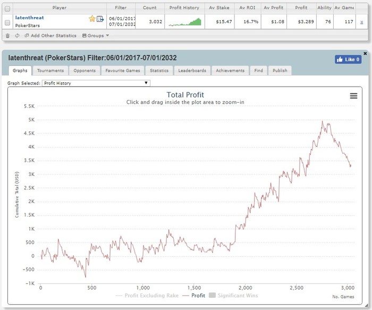Click Add Other Statistics

[x=50, y=36]
